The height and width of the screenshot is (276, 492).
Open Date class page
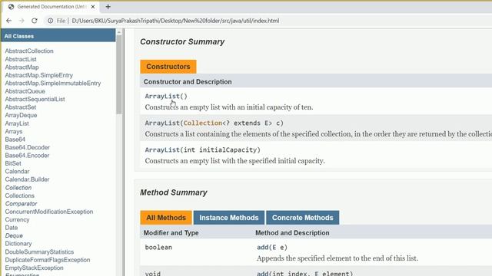click(12, 228)
